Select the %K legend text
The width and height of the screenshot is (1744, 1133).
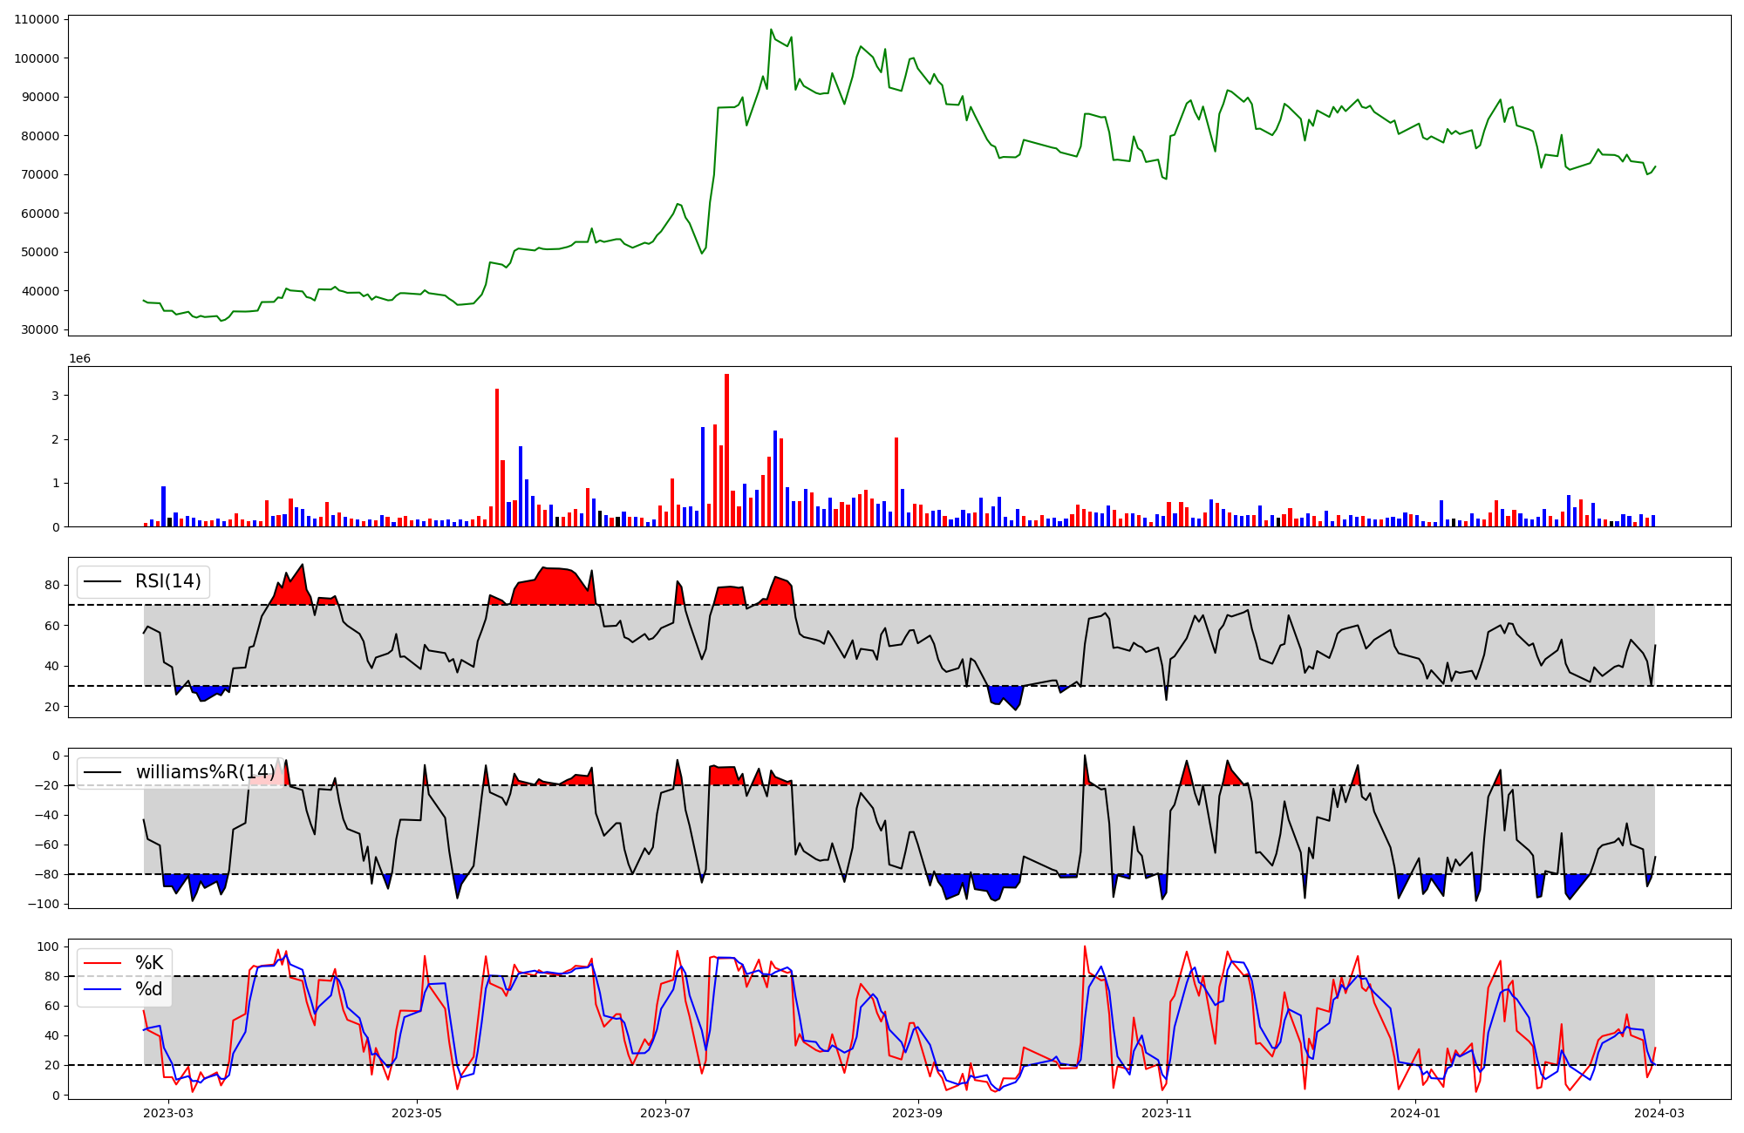click(x=149, y=963)
